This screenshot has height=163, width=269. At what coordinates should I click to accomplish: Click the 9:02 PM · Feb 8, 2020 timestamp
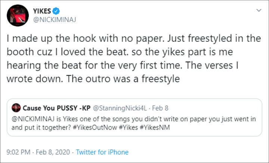click(38, 152)
